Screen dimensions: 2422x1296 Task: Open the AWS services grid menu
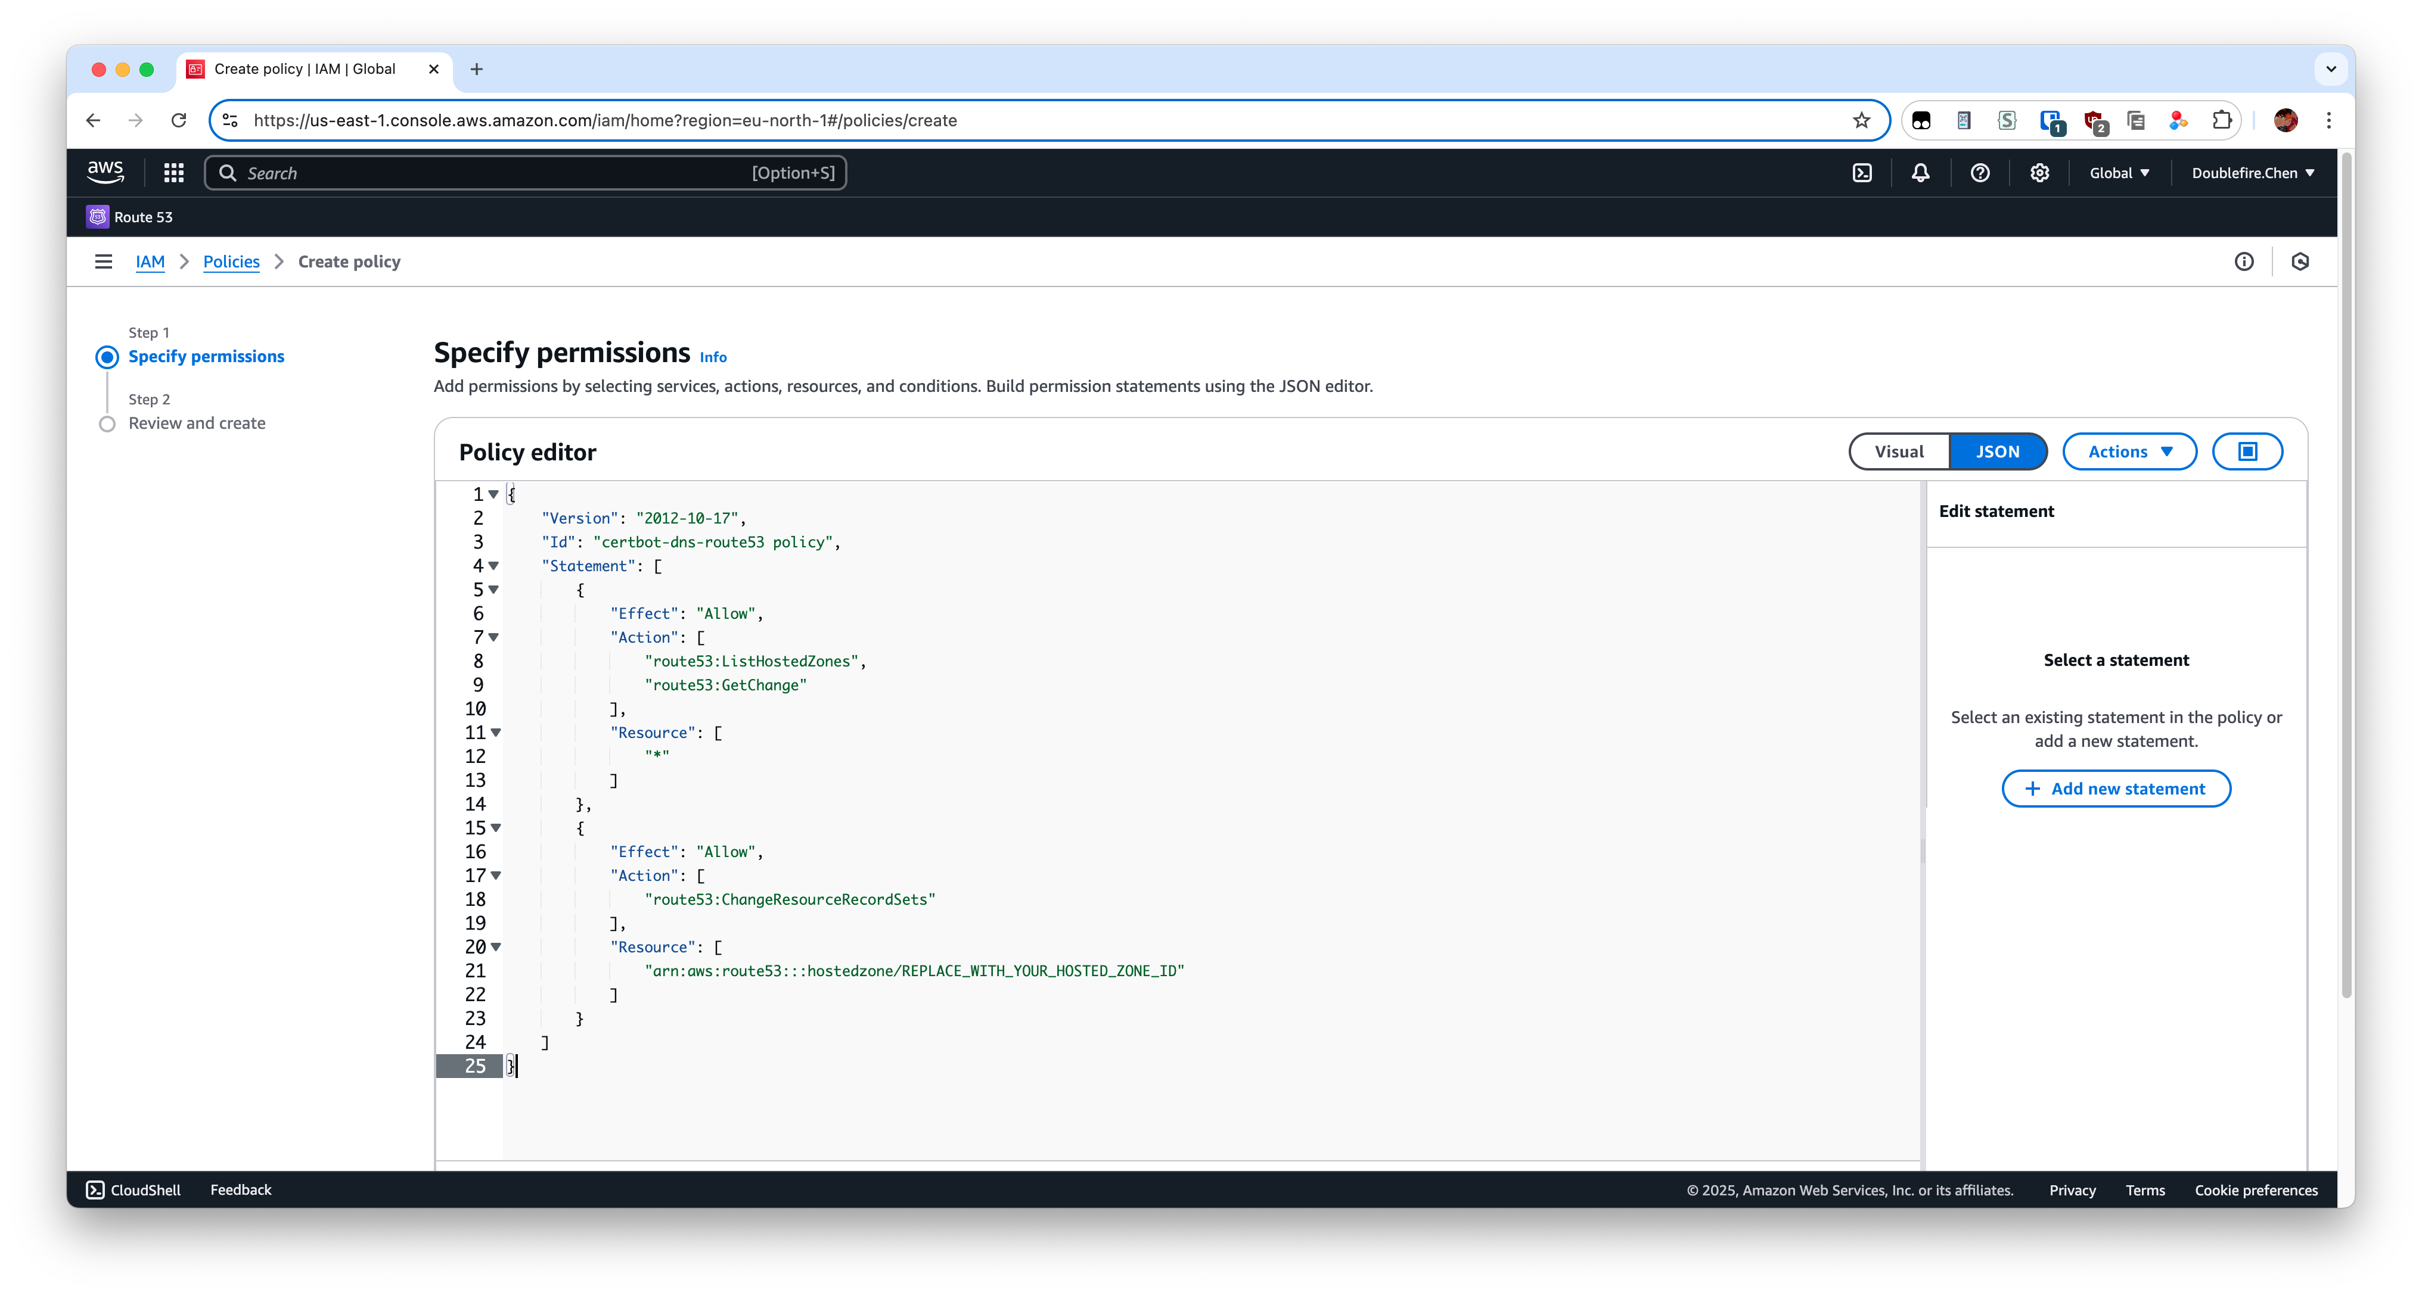(174, 173)
